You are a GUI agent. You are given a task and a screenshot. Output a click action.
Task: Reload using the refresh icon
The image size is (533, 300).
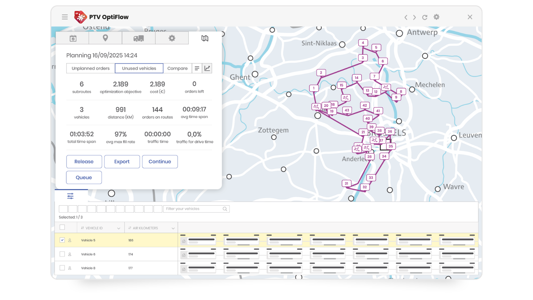(425, 17)
